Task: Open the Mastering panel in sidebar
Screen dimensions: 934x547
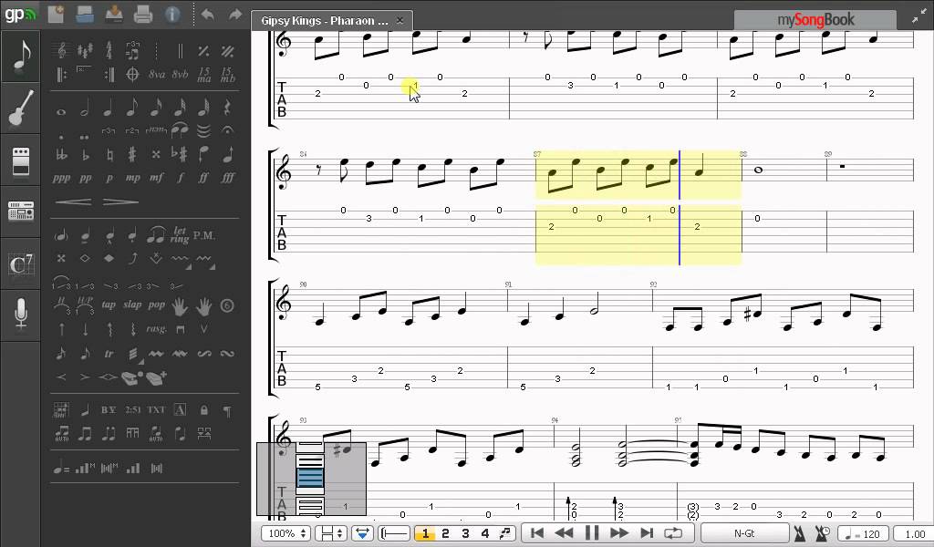Action: 20,212
